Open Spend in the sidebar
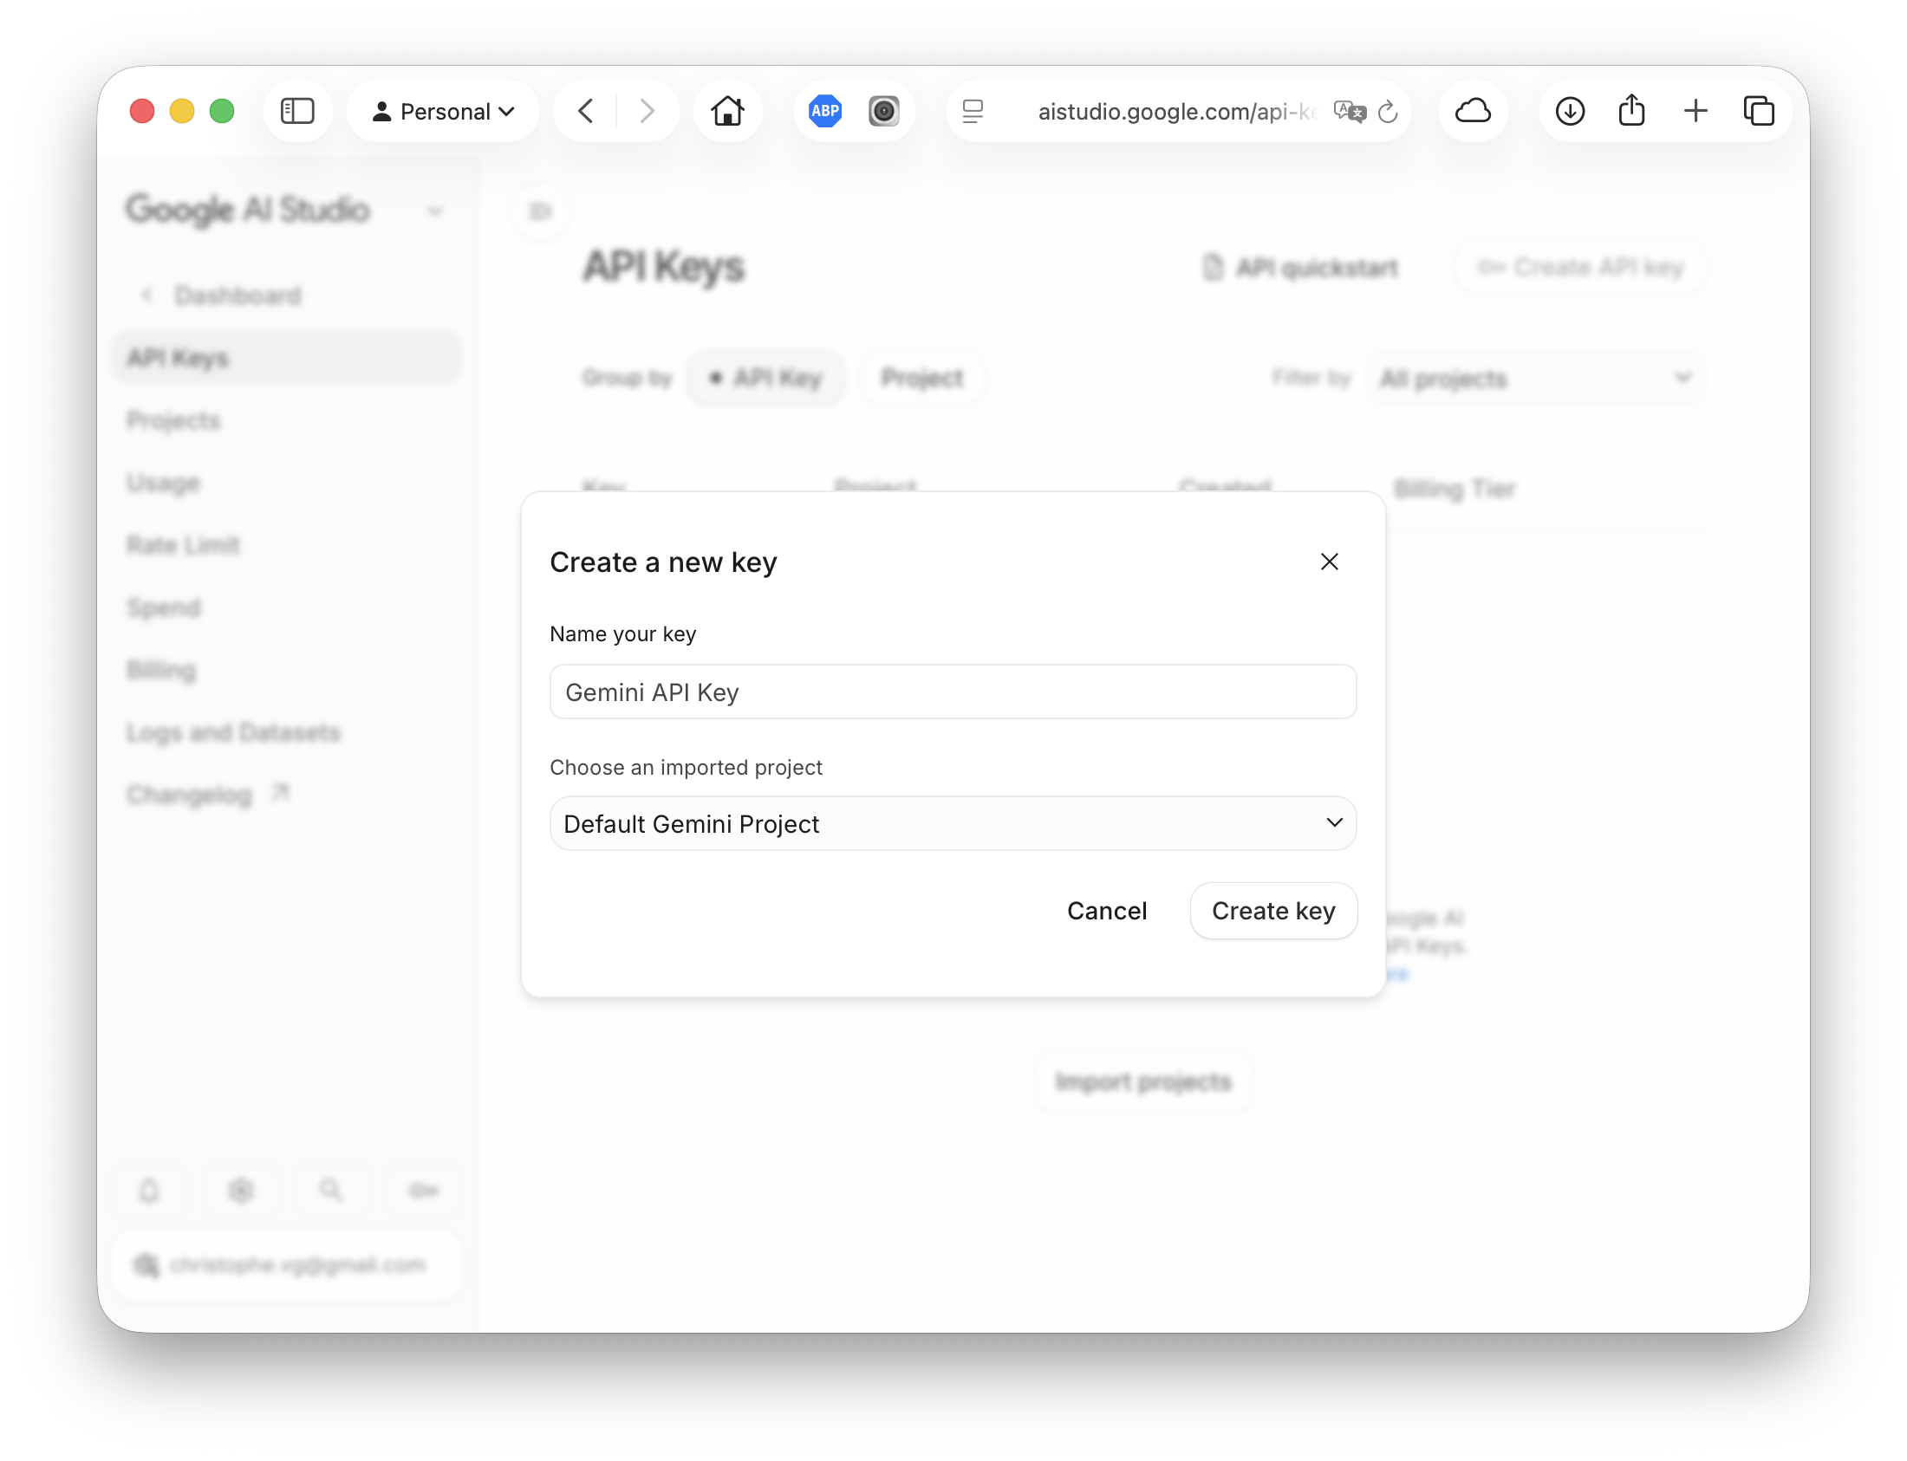 164,607
